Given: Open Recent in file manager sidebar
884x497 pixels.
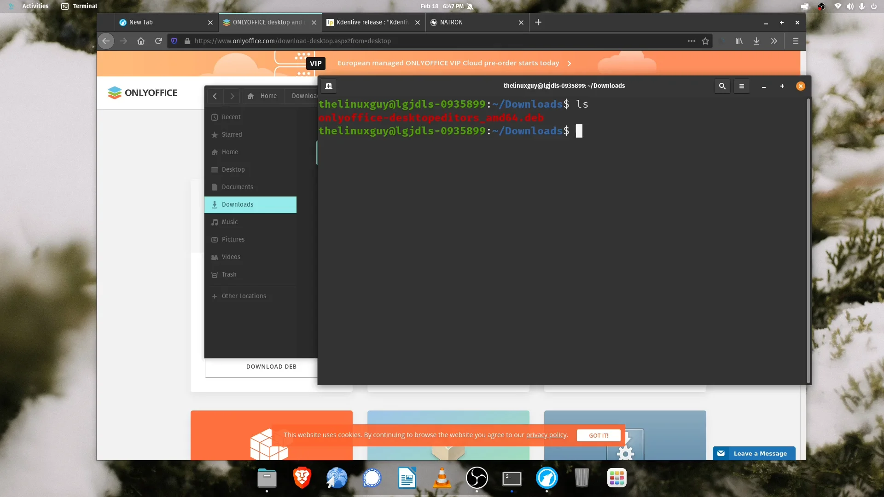Looking at the screenshot, I should [x=250, y=117].
